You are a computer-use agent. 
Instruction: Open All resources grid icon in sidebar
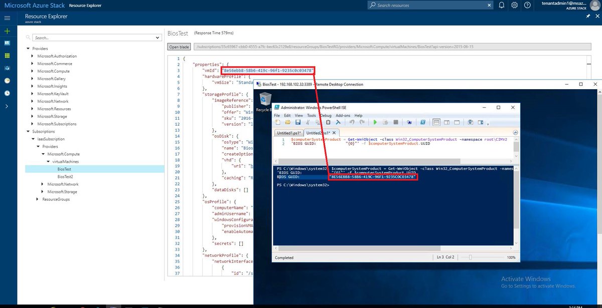coord(7,56)
